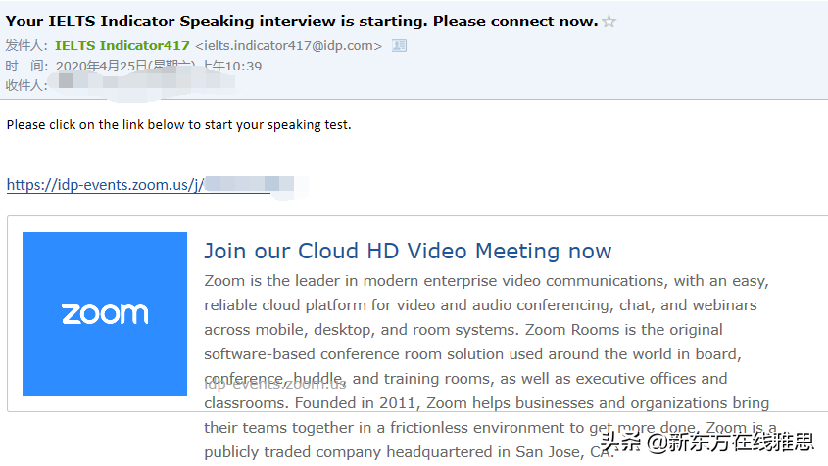Click the email date April 25, 2020
Viewport: 828px width, 466px height.
(159, 66)
